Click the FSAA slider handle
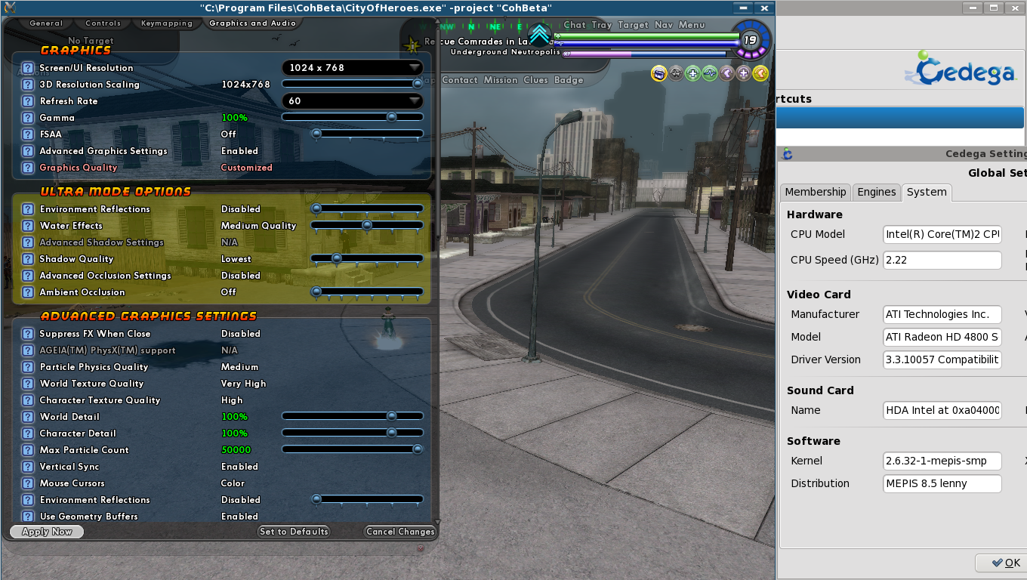Screen dimensions: 1027x580 coord(317,134)
